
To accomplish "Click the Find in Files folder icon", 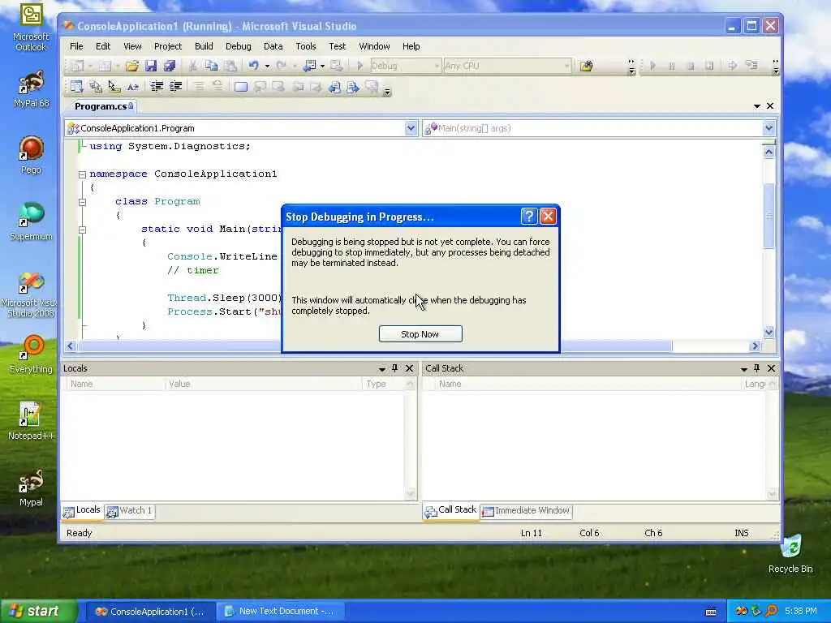I will (x=586, y=66).
